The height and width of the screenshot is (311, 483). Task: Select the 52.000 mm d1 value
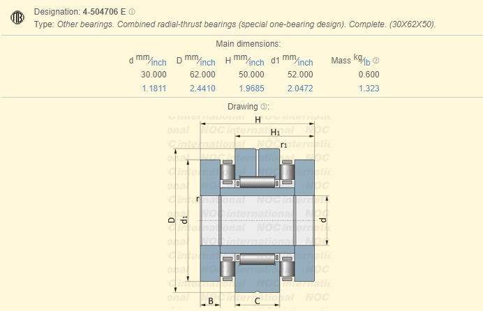click(x=299, y=75)
